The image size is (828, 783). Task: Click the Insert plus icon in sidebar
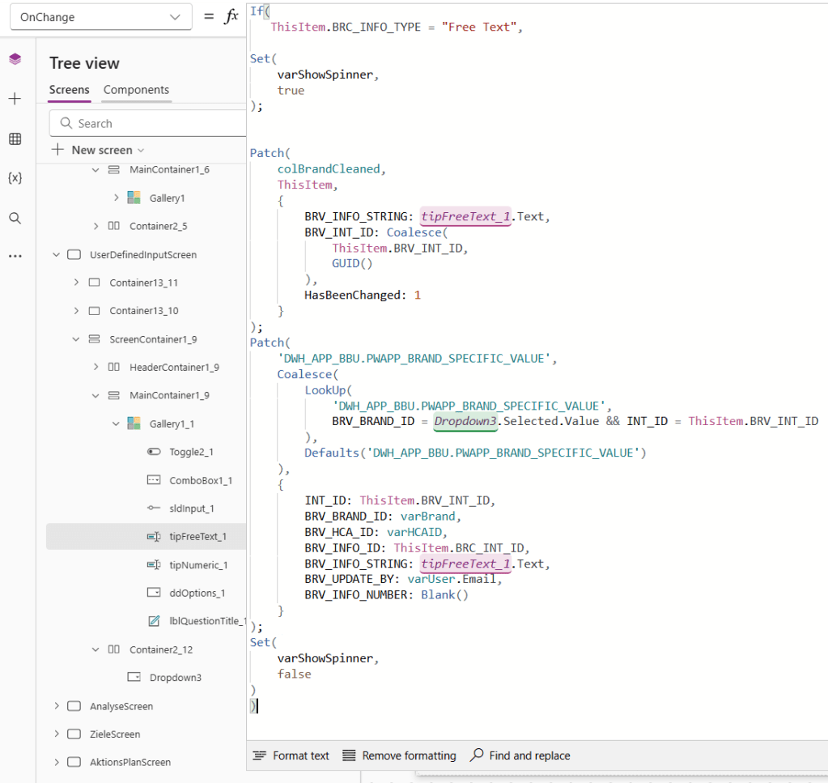click(15, 99)
